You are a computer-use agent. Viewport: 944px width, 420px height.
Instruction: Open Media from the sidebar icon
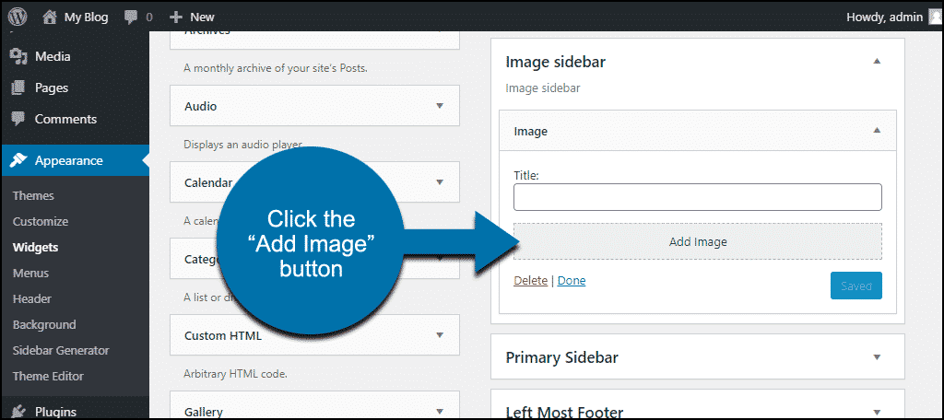click(19, 56)
